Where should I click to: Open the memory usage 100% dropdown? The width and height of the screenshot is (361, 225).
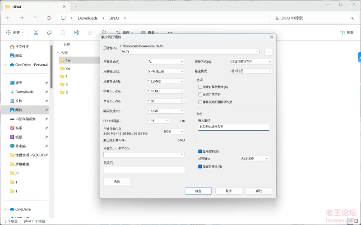(174, 132)
